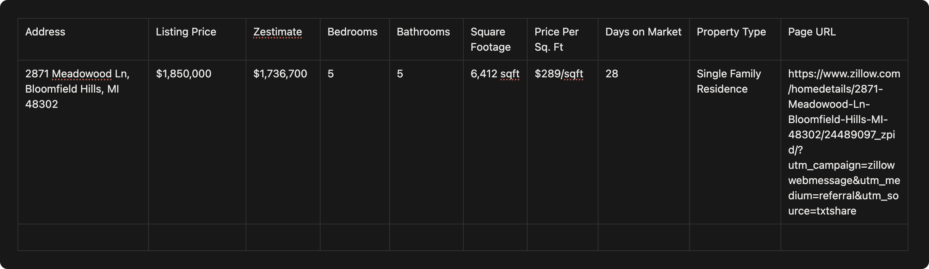Click the $289/sqft price cell
The image size is (929, 269).
[559, 74]
